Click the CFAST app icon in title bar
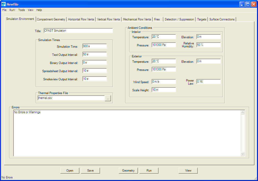 [x=3, y=4]
